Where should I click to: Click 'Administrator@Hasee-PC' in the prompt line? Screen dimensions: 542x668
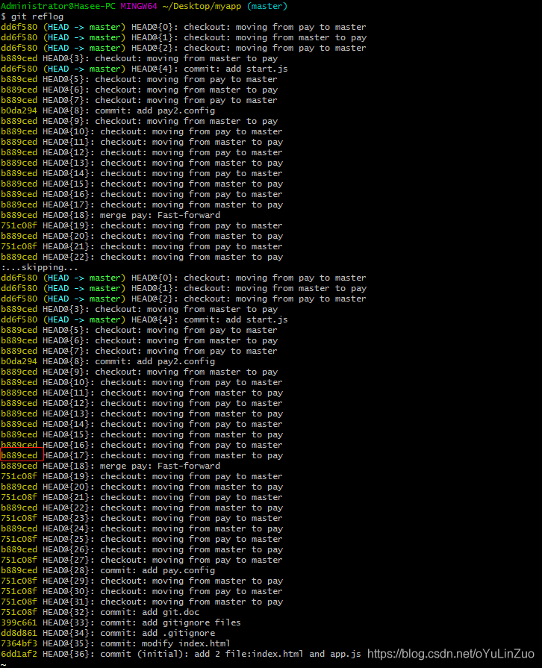[x=58, y=6]
